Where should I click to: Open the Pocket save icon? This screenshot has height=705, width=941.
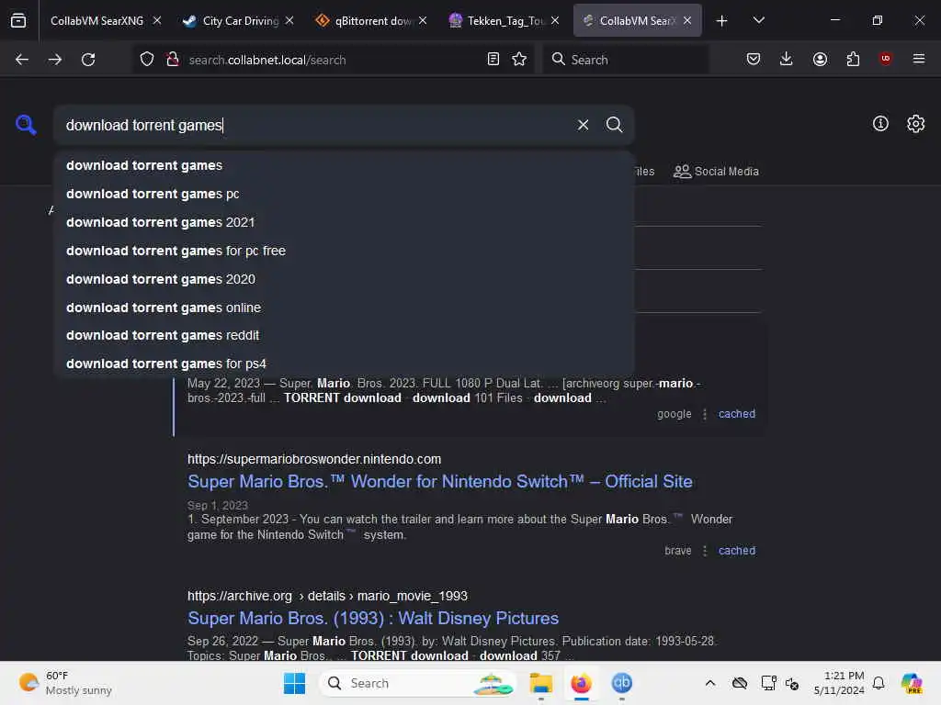coord(754,59)
